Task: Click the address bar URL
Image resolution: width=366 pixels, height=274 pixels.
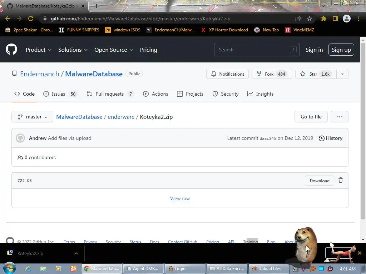Action: coord(140,19)
